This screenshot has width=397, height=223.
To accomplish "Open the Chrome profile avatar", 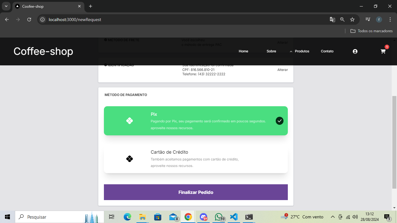I will 379,20.
